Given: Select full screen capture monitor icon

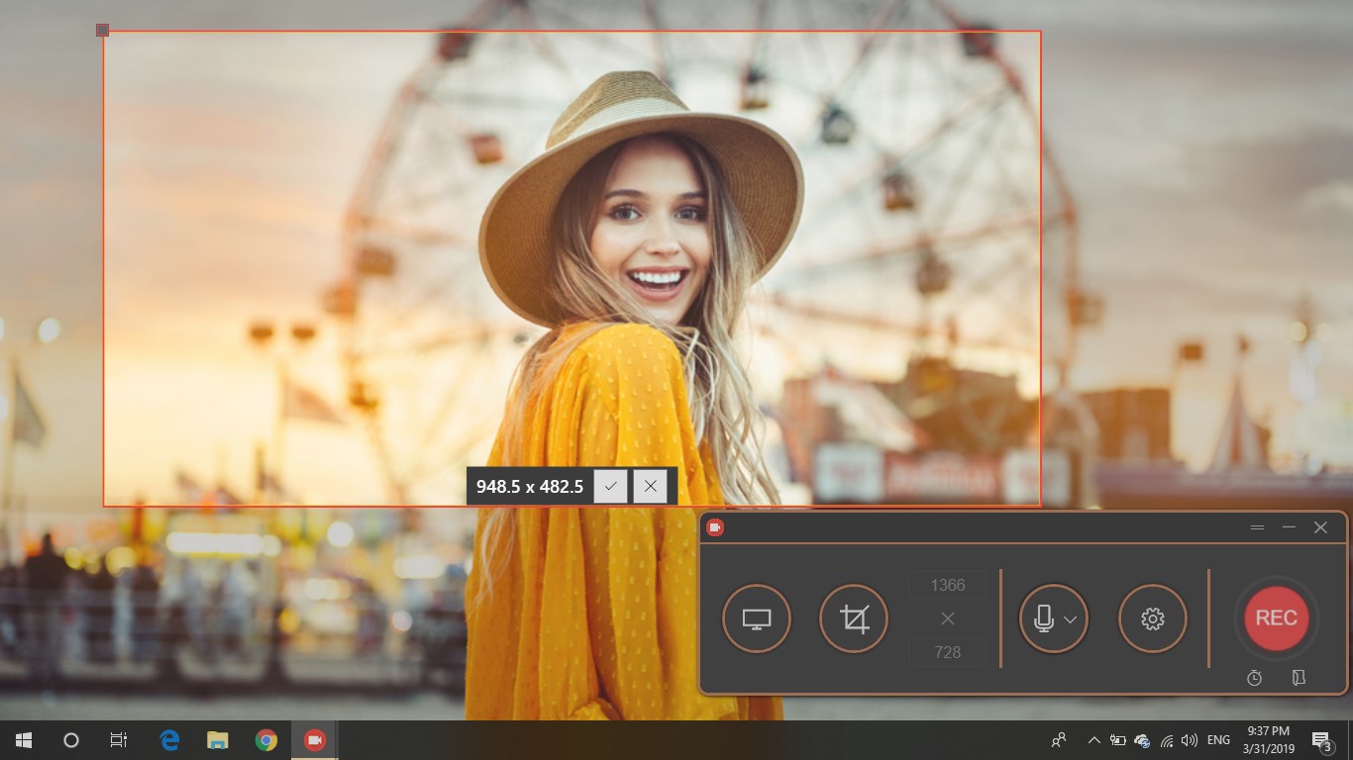Looking at the screenshot, I should [x=757, y=618].
